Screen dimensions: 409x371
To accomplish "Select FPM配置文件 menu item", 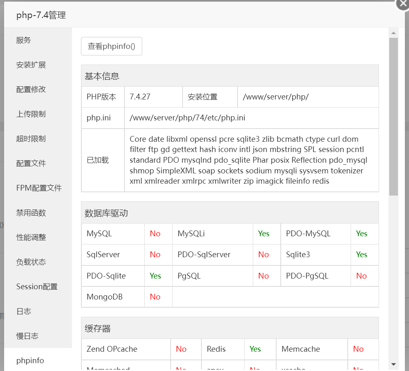I will point(38,188).
